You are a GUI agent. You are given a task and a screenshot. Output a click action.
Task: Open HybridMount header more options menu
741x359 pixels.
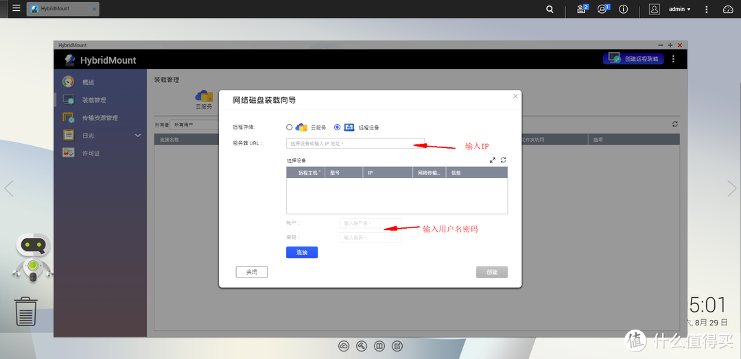pos(674,59)
